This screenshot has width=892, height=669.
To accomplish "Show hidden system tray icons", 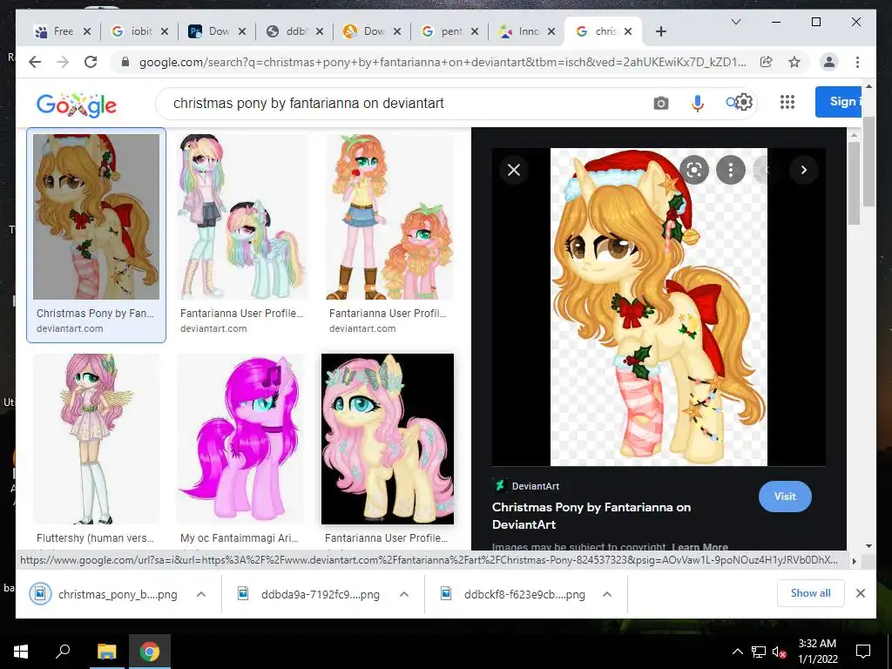I will point(737,652).
